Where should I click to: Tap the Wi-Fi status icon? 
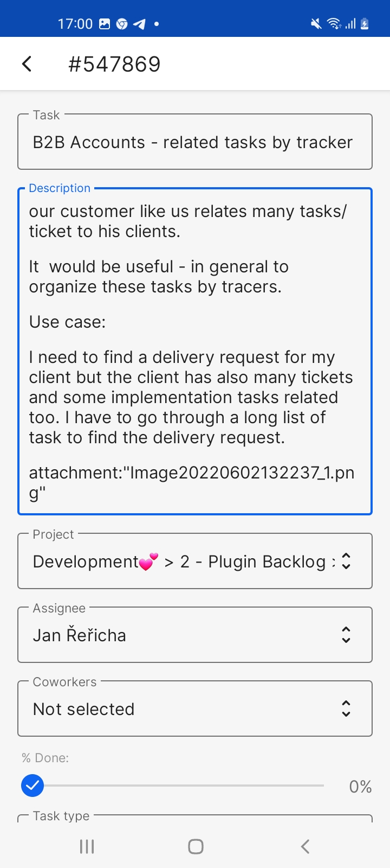click(x=333, y=24)
